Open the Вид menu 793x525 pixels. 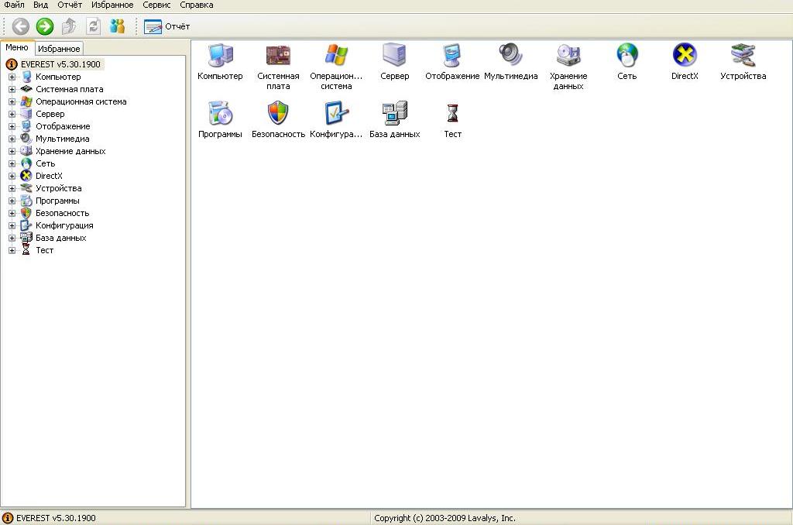pos(40,5)
